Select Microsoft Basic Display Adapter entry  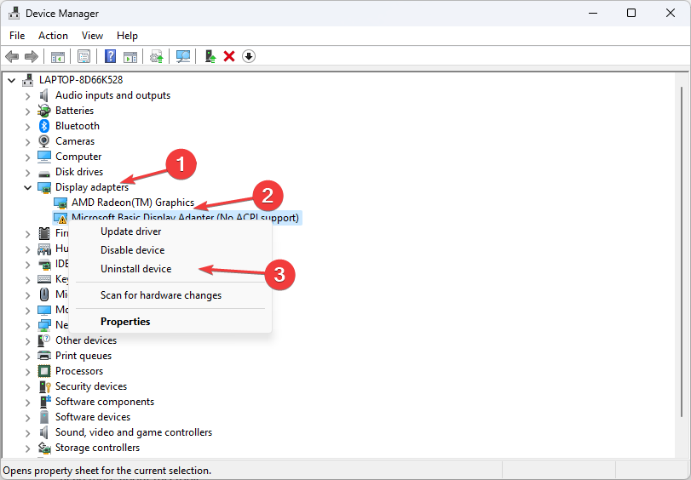[x=185, y=218]
